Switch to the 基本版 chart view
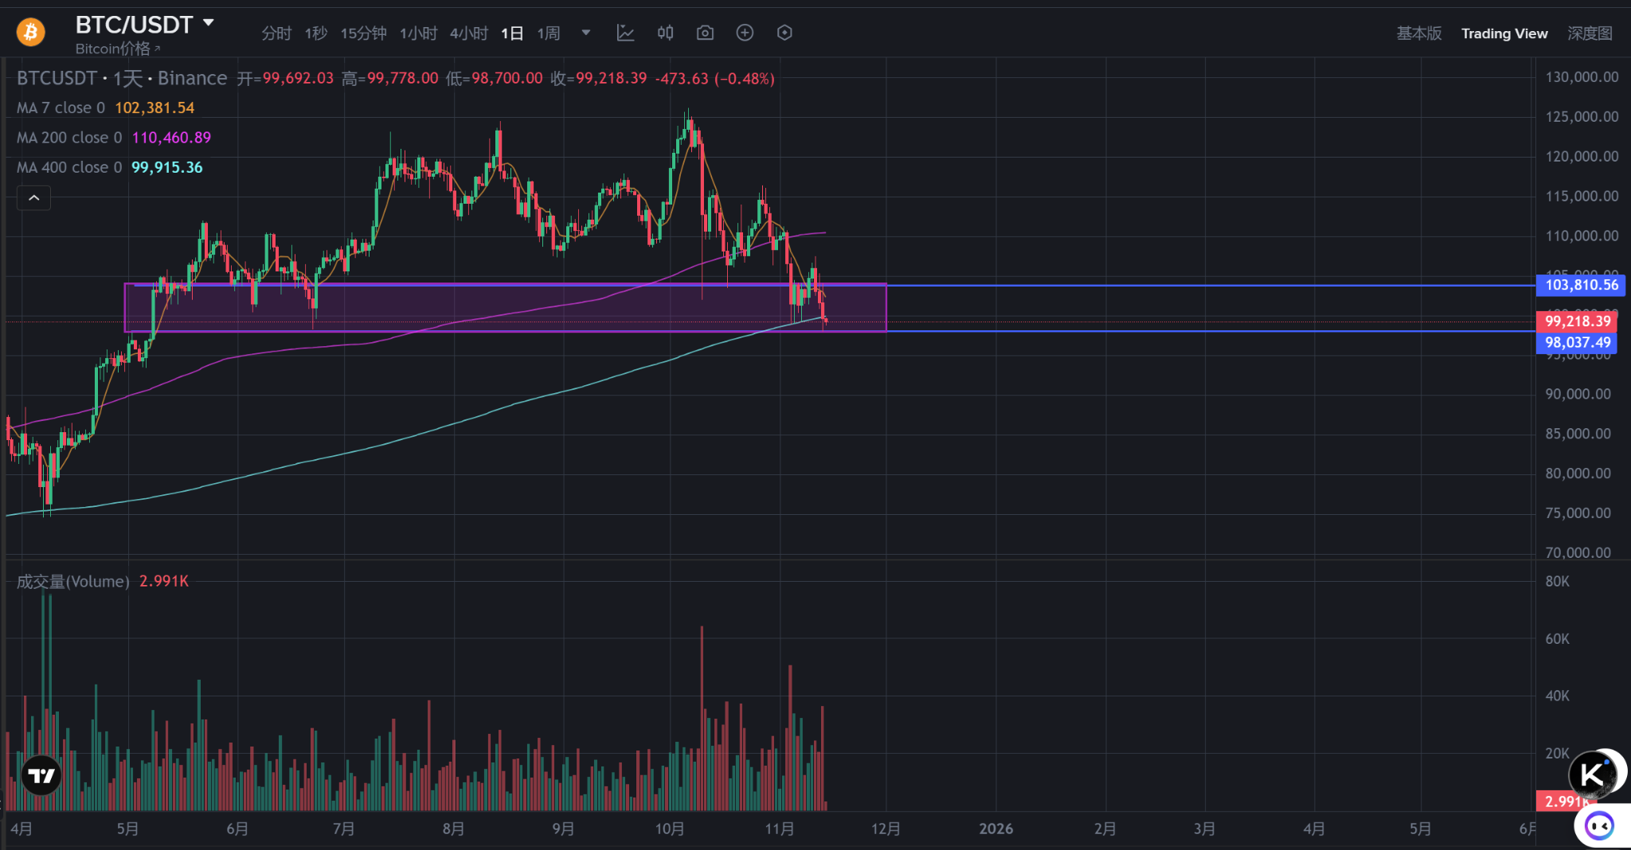This screenshot has width=1631, height=850. 1418,33
